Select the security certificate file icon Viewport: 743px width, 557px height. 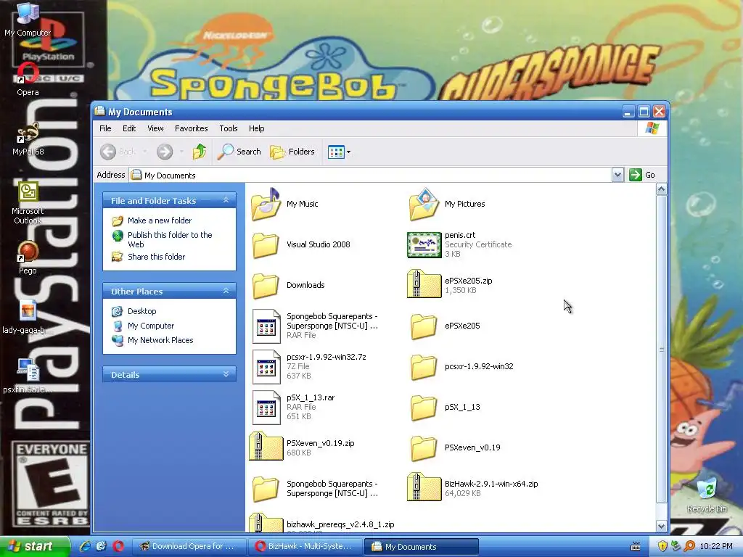[x=424, y=245]
